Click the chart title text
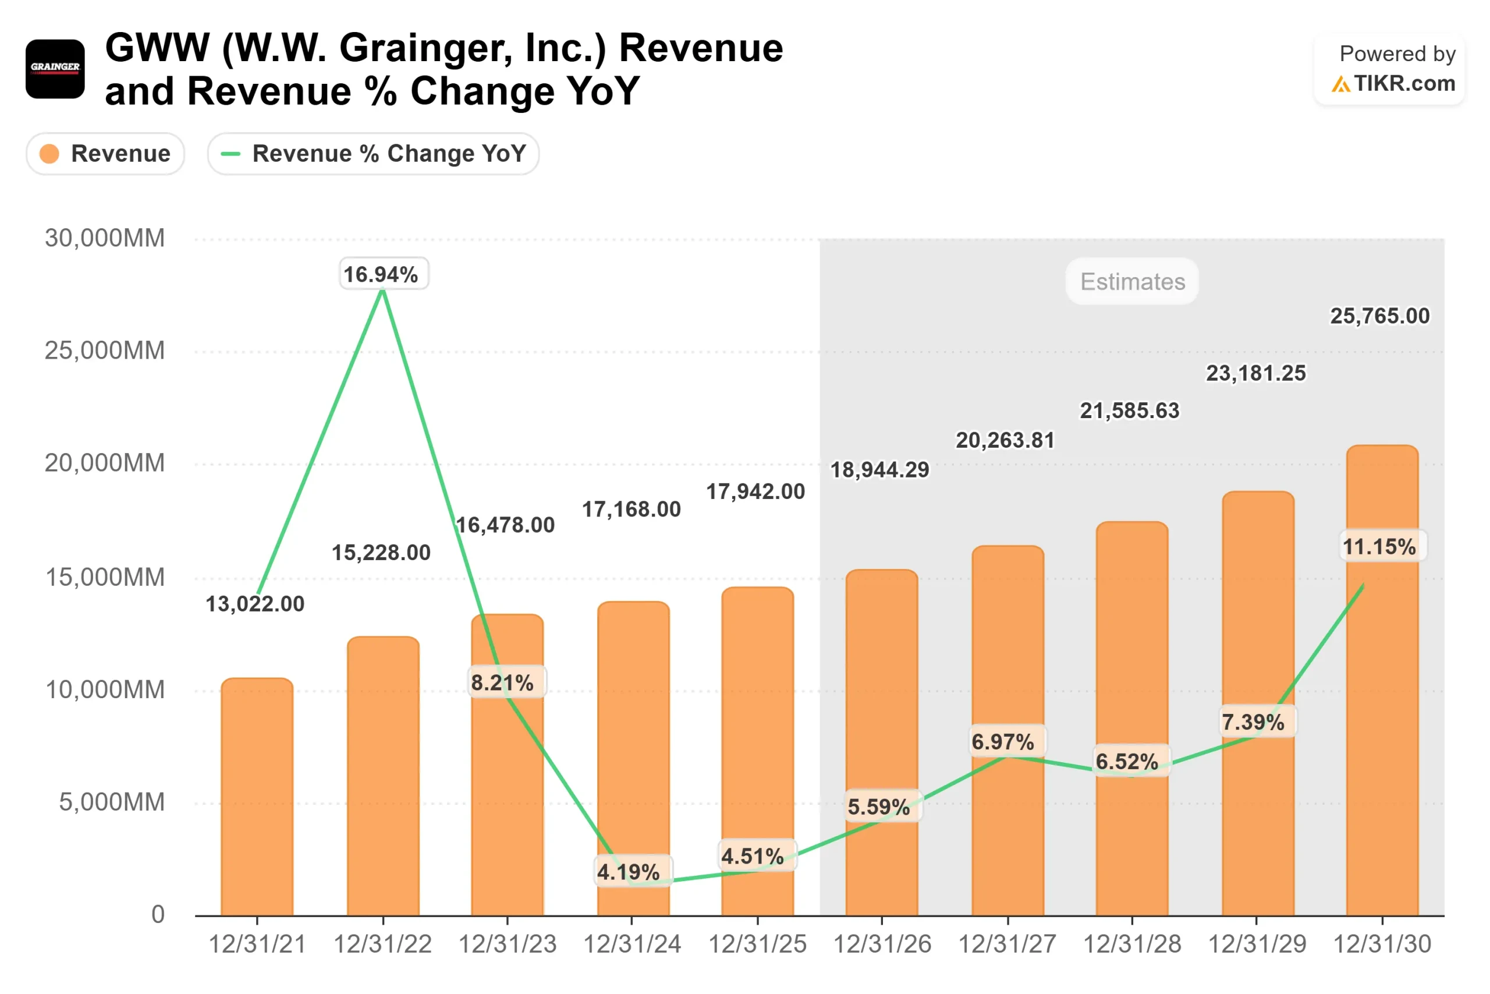Viewport: 1490px width, 994px height. point(444,66)
